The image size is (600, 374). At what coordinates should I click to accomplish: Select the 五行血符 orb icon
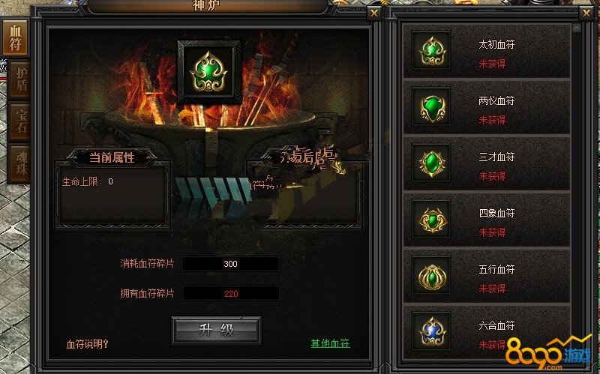tap(431, 276)
